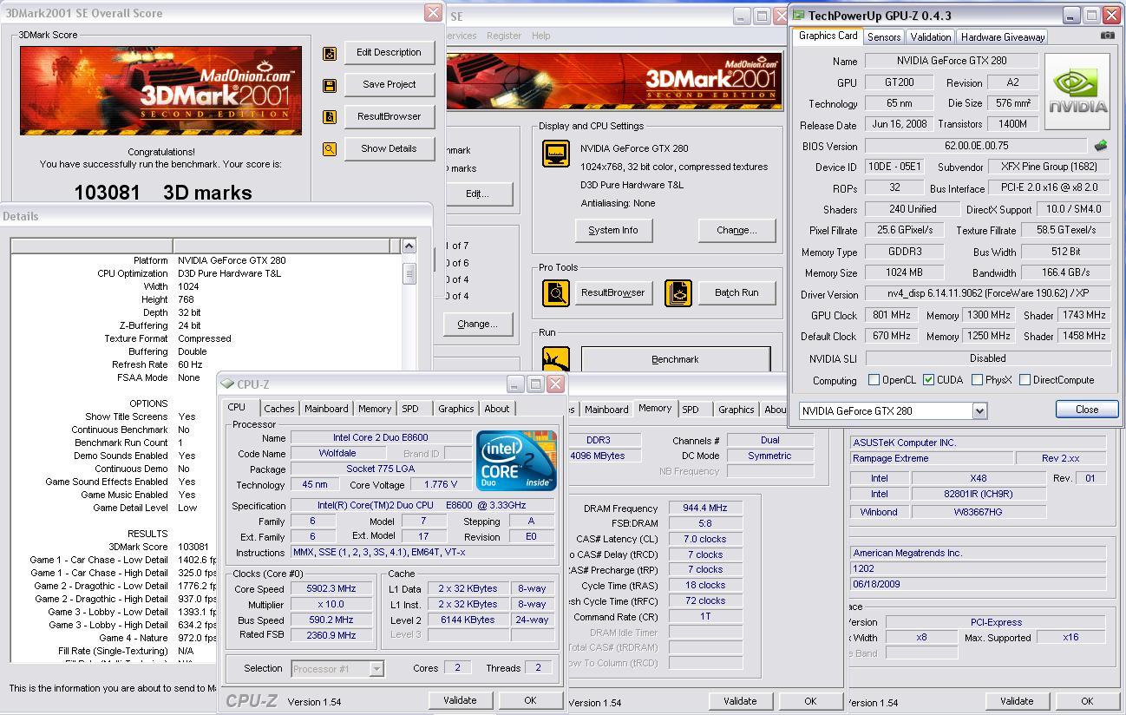Open the GPU selection dropdown in GPU-Z
The image size is (1126, 715).
(x=980, y=411)
